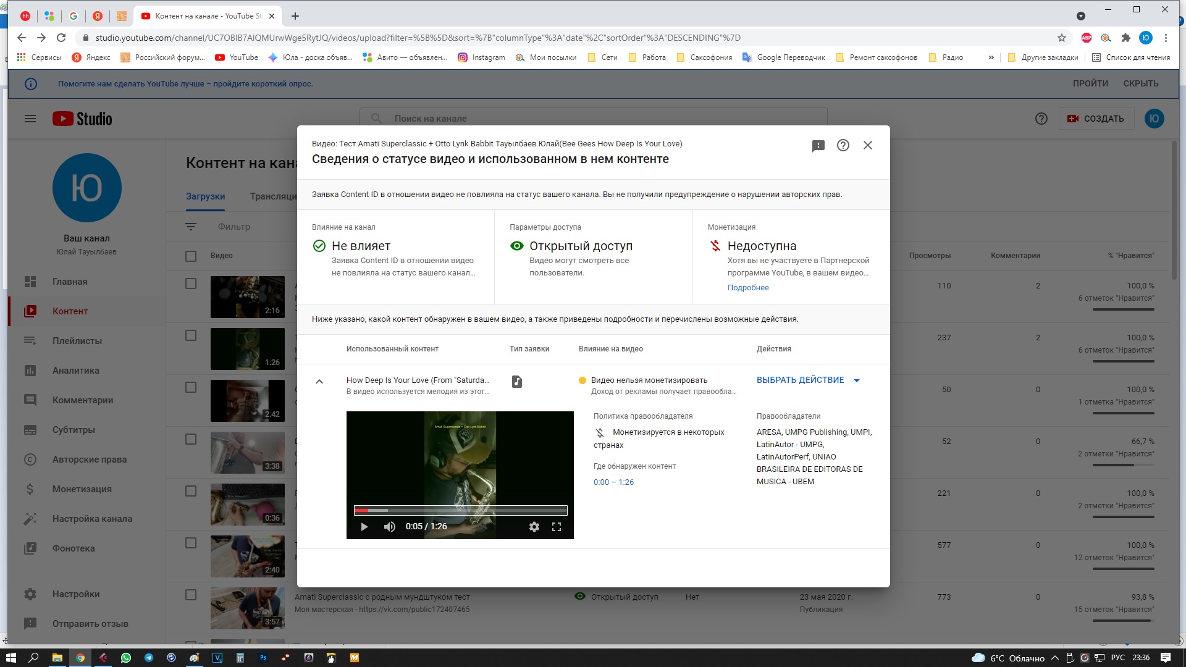The image size is (1186, 667).
Task: Switch to the Загрузки tab
Action: [205, 196]
